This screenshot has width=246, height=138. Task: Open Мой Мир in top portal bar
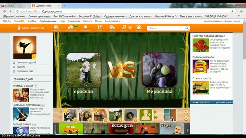32,21
